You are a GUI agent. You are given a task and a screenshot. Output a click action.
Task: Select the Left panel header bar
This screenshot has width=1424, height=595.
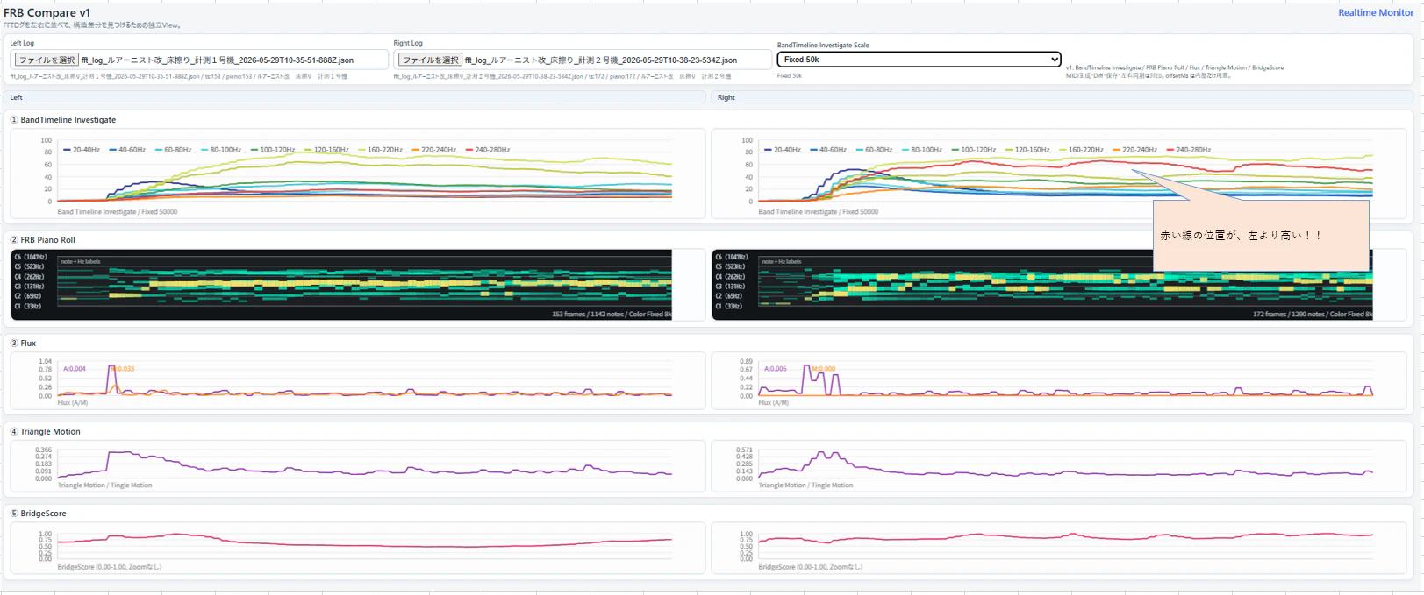pyautogui.click(x=354, y=97)
